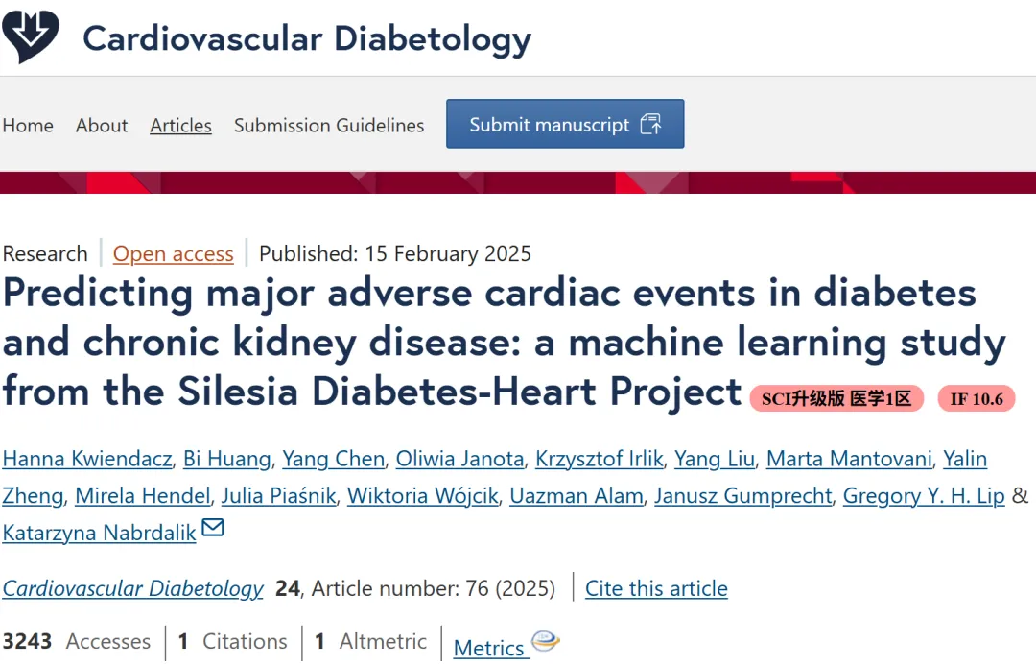Open the Home menu item

pyautogui.click(x=28, y=125)
